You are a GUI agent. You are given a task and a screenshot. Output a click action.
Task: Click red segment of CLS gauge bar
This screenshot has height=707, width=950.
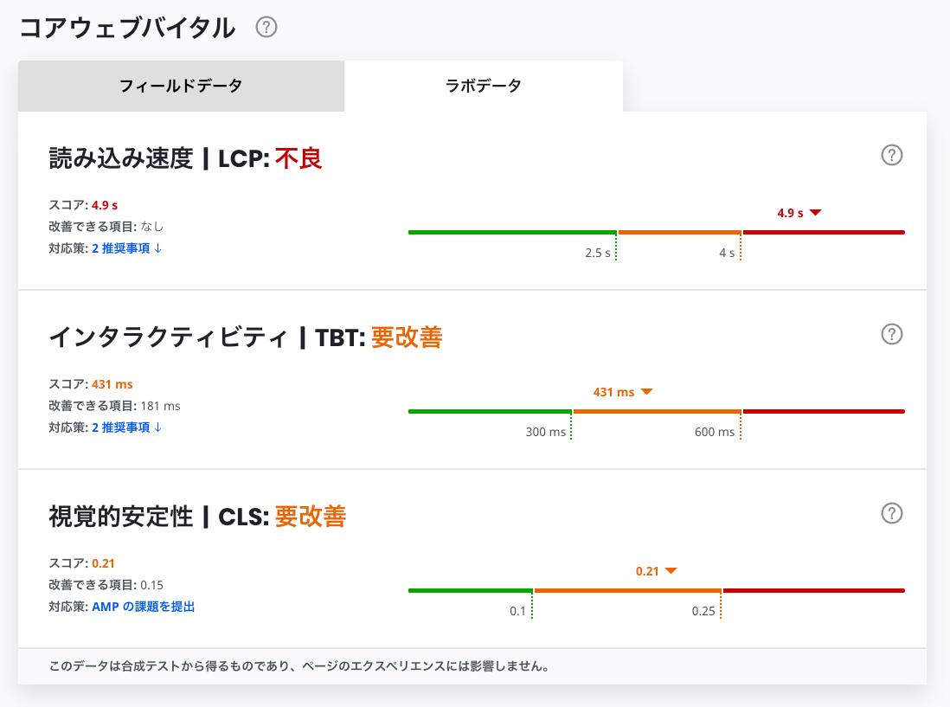pos(813,591)
